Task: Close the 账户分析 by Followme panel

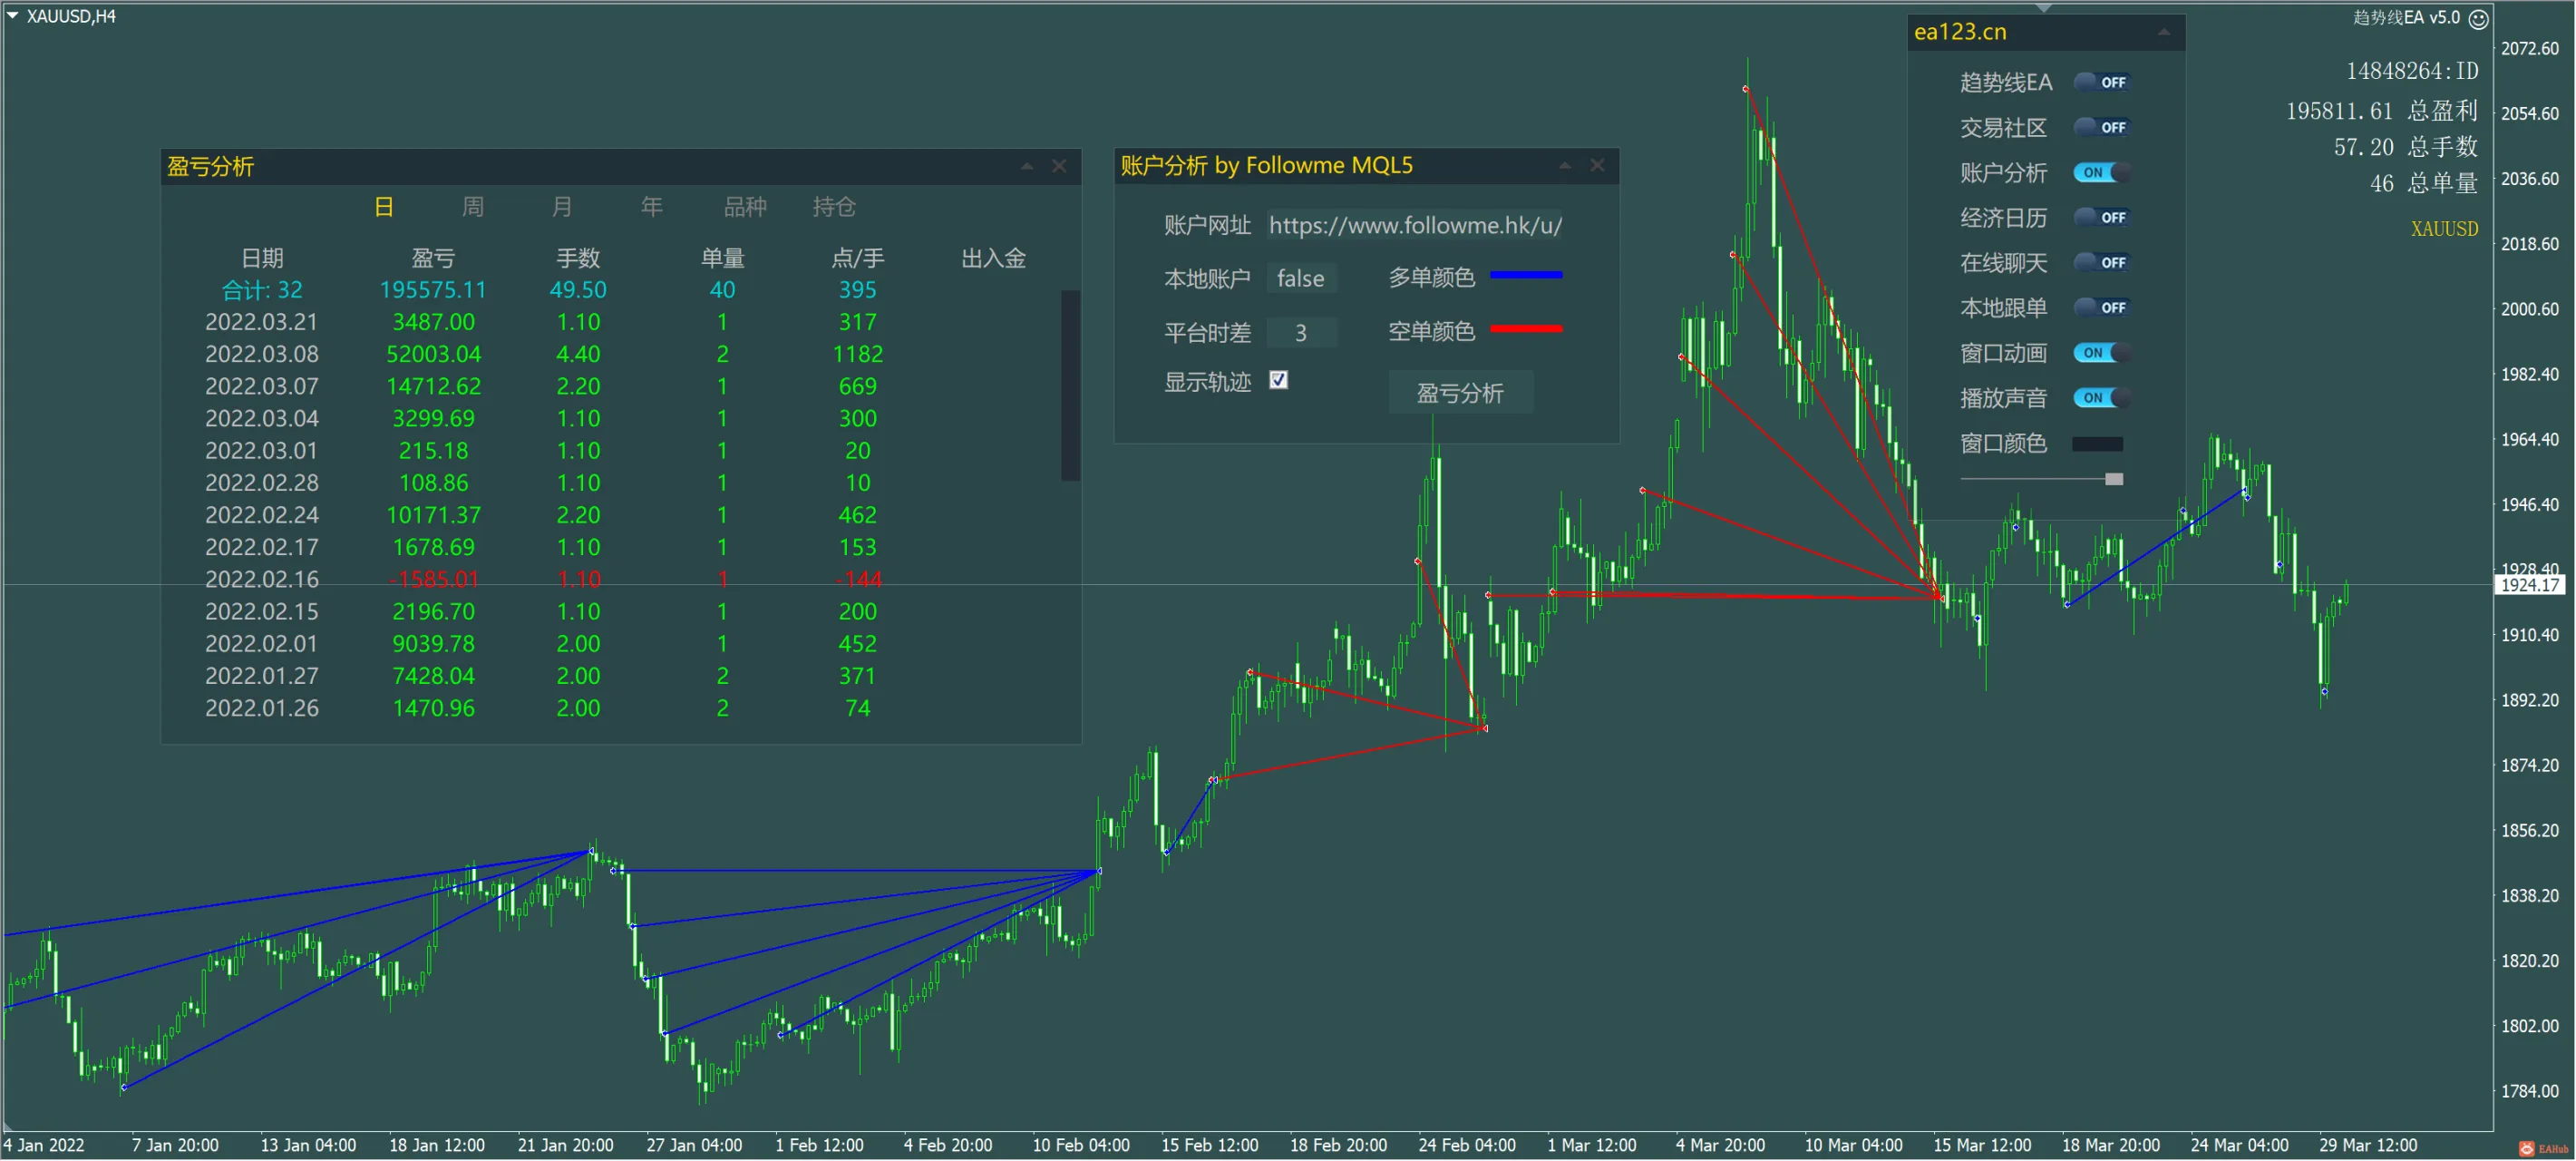Action: [x=1597, y=165]
